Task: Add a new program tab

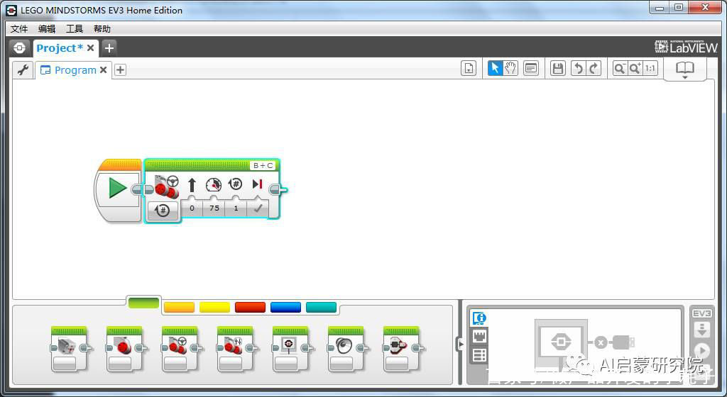Action: click(120, 70)
